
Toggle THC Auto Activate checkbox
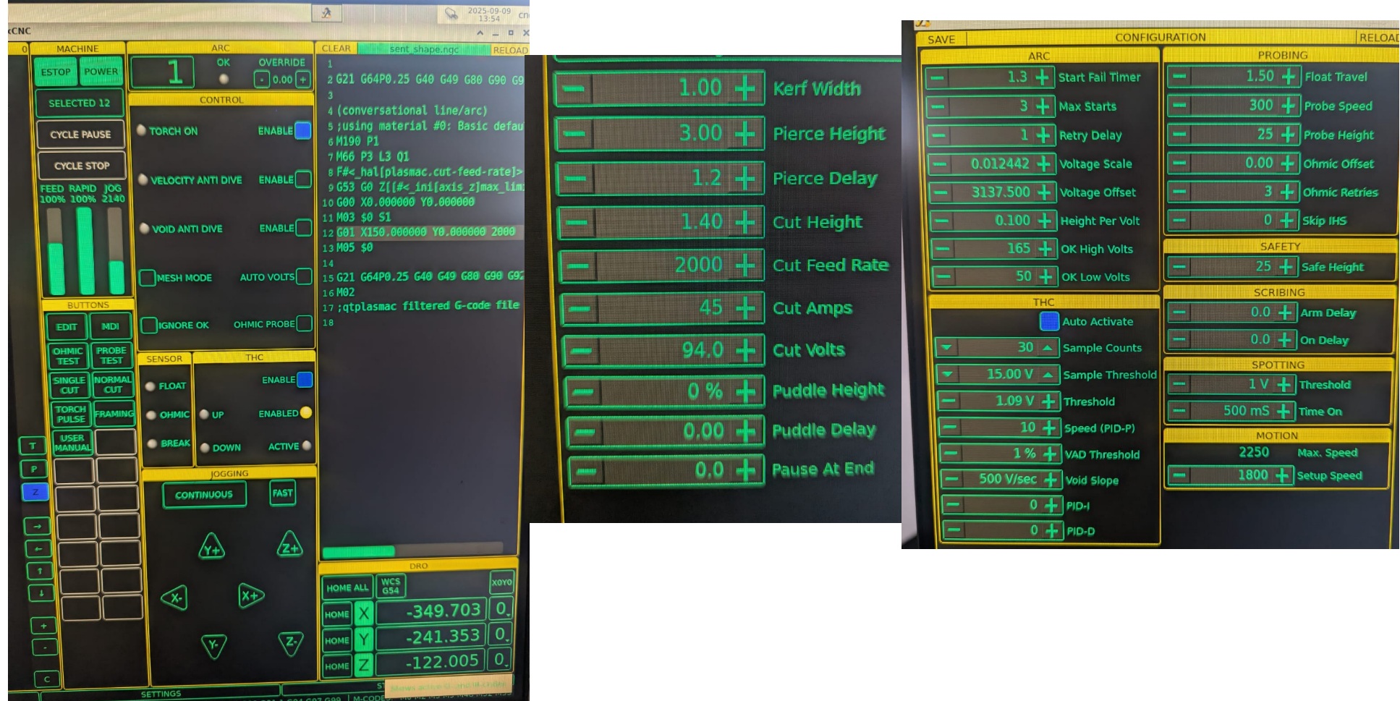coord(1049,321)
